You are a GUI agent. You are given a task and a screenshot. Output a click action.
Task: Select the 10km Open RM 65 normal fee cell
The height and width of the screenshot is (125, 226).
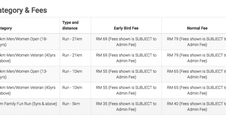click(194, 74)
